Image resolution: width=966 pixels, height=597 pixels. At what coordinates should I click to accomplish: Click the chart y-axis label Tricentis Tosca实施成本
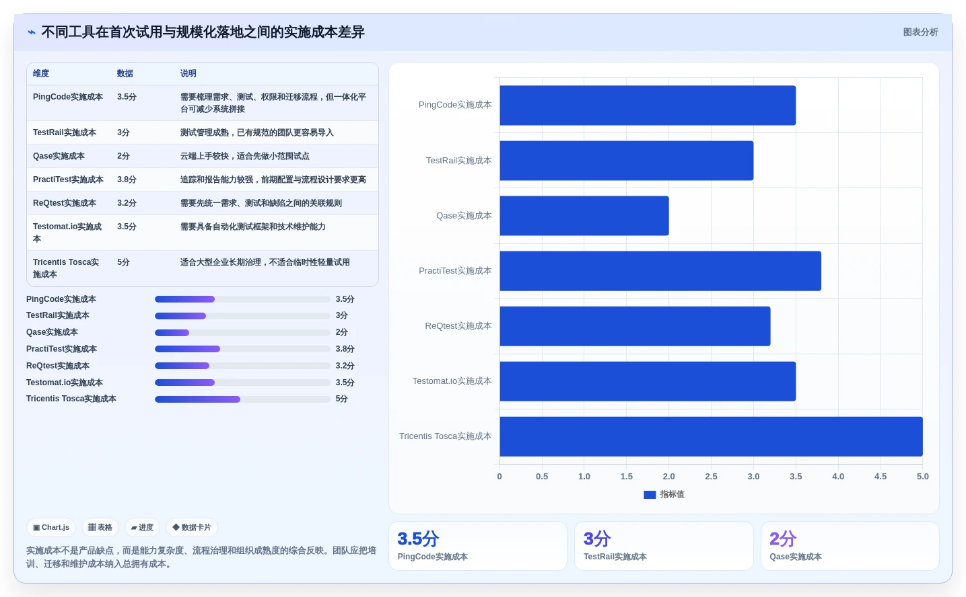pyautogui.click(x=446, y=436)
